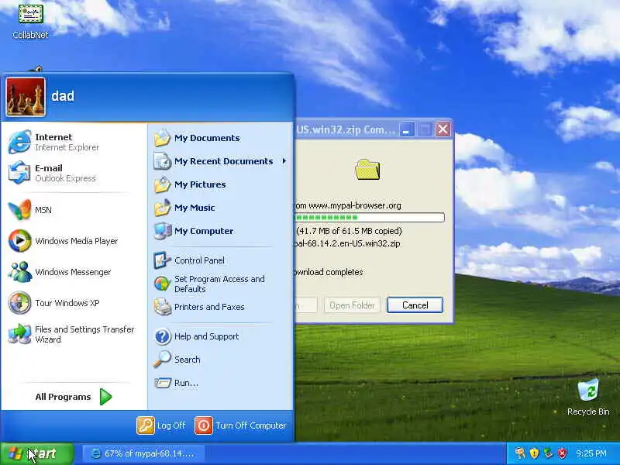This screenshot has width=620, height=465.
Task: Click the Turn Off Computer label
Action: tap(250, 425)
